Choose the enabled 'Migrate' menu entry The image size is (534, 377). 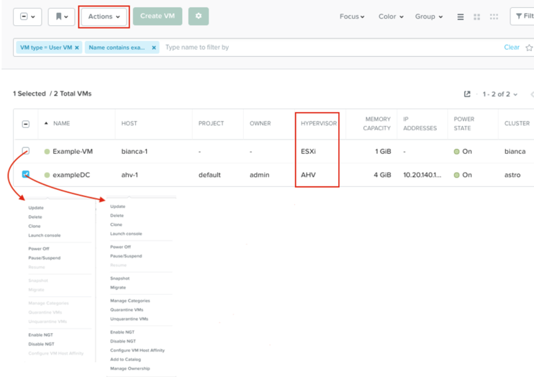click(x=118, y=288)
